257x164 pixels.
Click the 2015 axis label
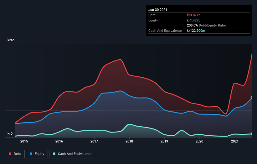pyautogui.click(x=24, y=141)
